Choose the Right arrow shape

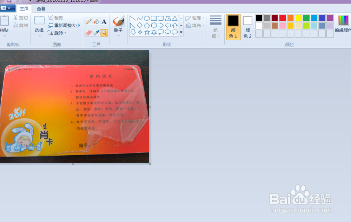[x=161, y=25]
